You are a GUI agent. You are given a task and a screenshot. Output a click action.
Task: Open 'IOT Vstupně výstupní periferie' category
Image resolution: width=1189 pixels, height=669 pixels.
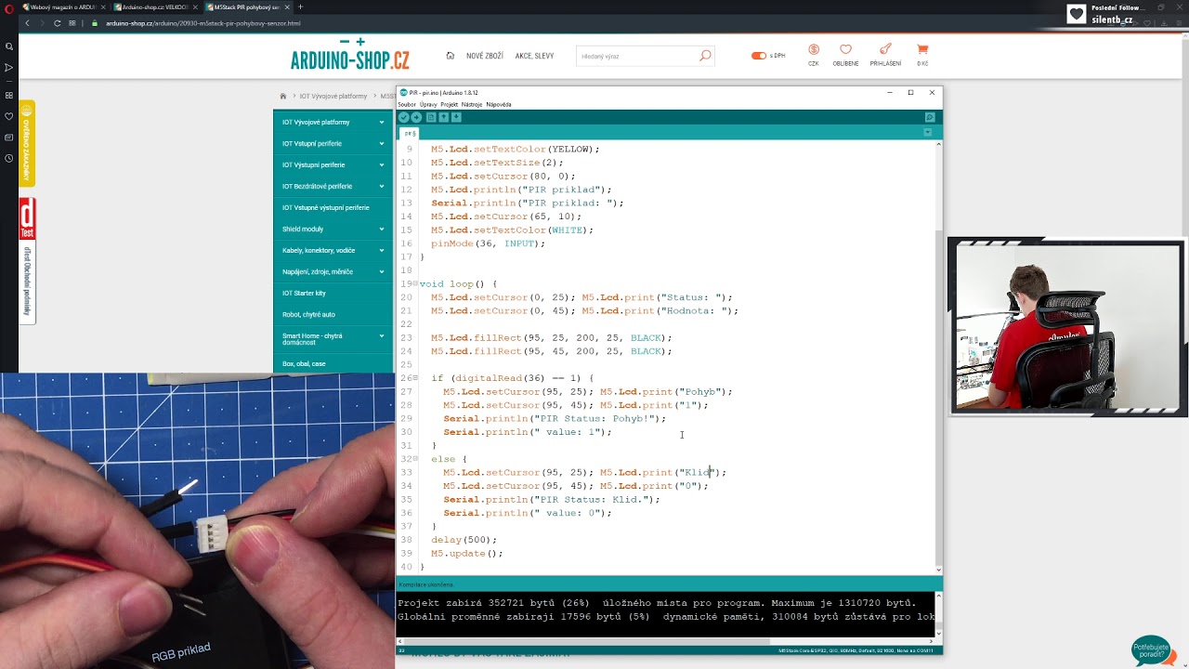333,207
